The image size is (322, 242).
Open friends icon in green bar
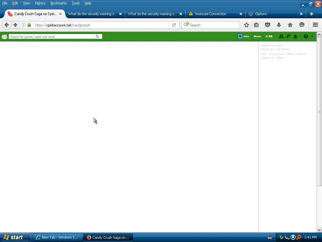281,37
